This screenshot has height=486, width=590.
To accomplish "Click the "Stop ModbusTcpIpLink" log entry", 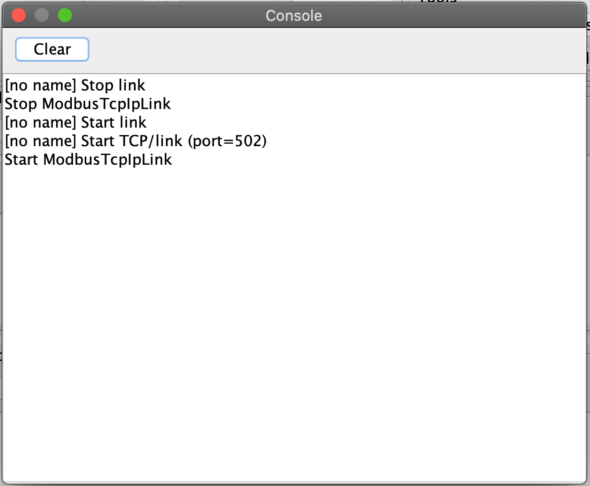I will [x=88, y=104].
